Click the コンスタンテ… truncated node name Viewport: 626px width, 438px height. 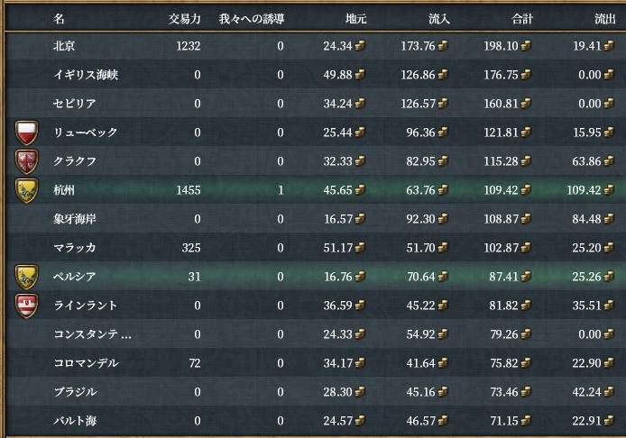(92, 334)
